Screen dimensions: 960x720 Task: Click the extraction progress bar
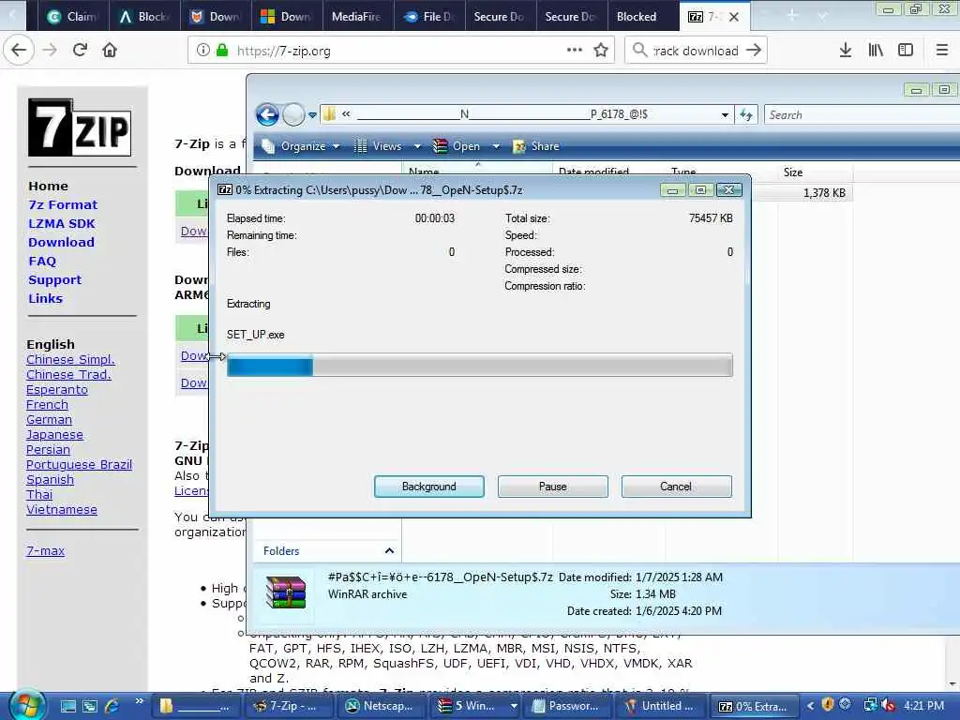[x=479, y=366]
